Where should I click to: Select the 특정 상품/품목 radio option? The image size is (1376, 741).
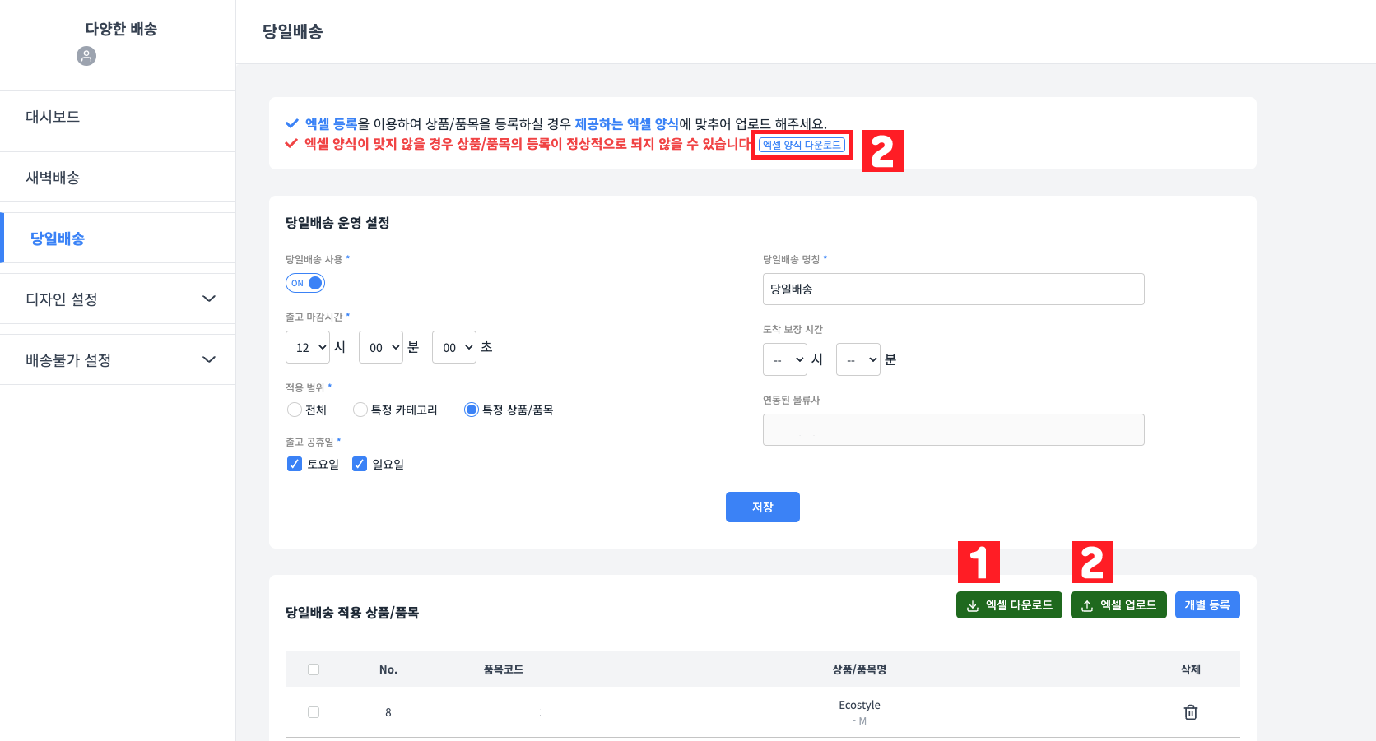point(472,410)
